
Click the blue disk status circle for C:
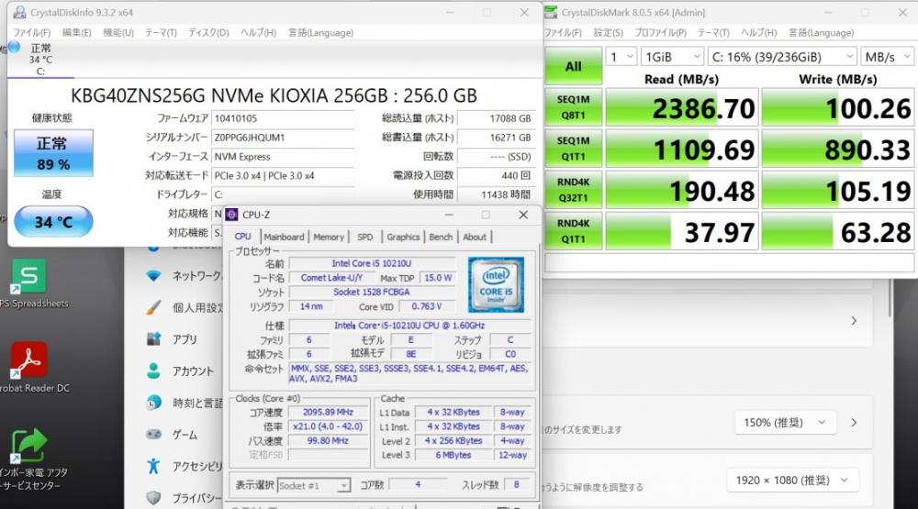(x=14, y=47)
